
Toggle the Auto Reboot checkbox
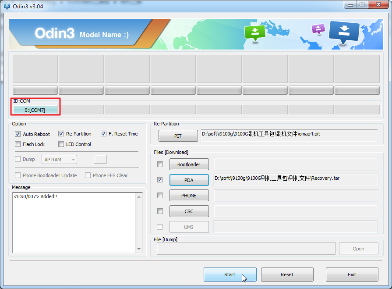[x=18, y=134]
